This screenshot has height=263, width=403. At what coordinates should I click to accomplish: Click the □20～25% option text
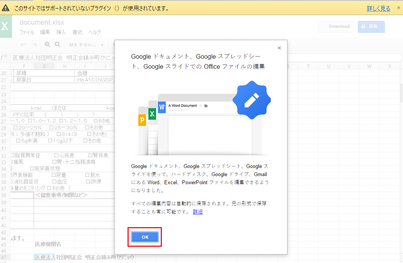27,127
